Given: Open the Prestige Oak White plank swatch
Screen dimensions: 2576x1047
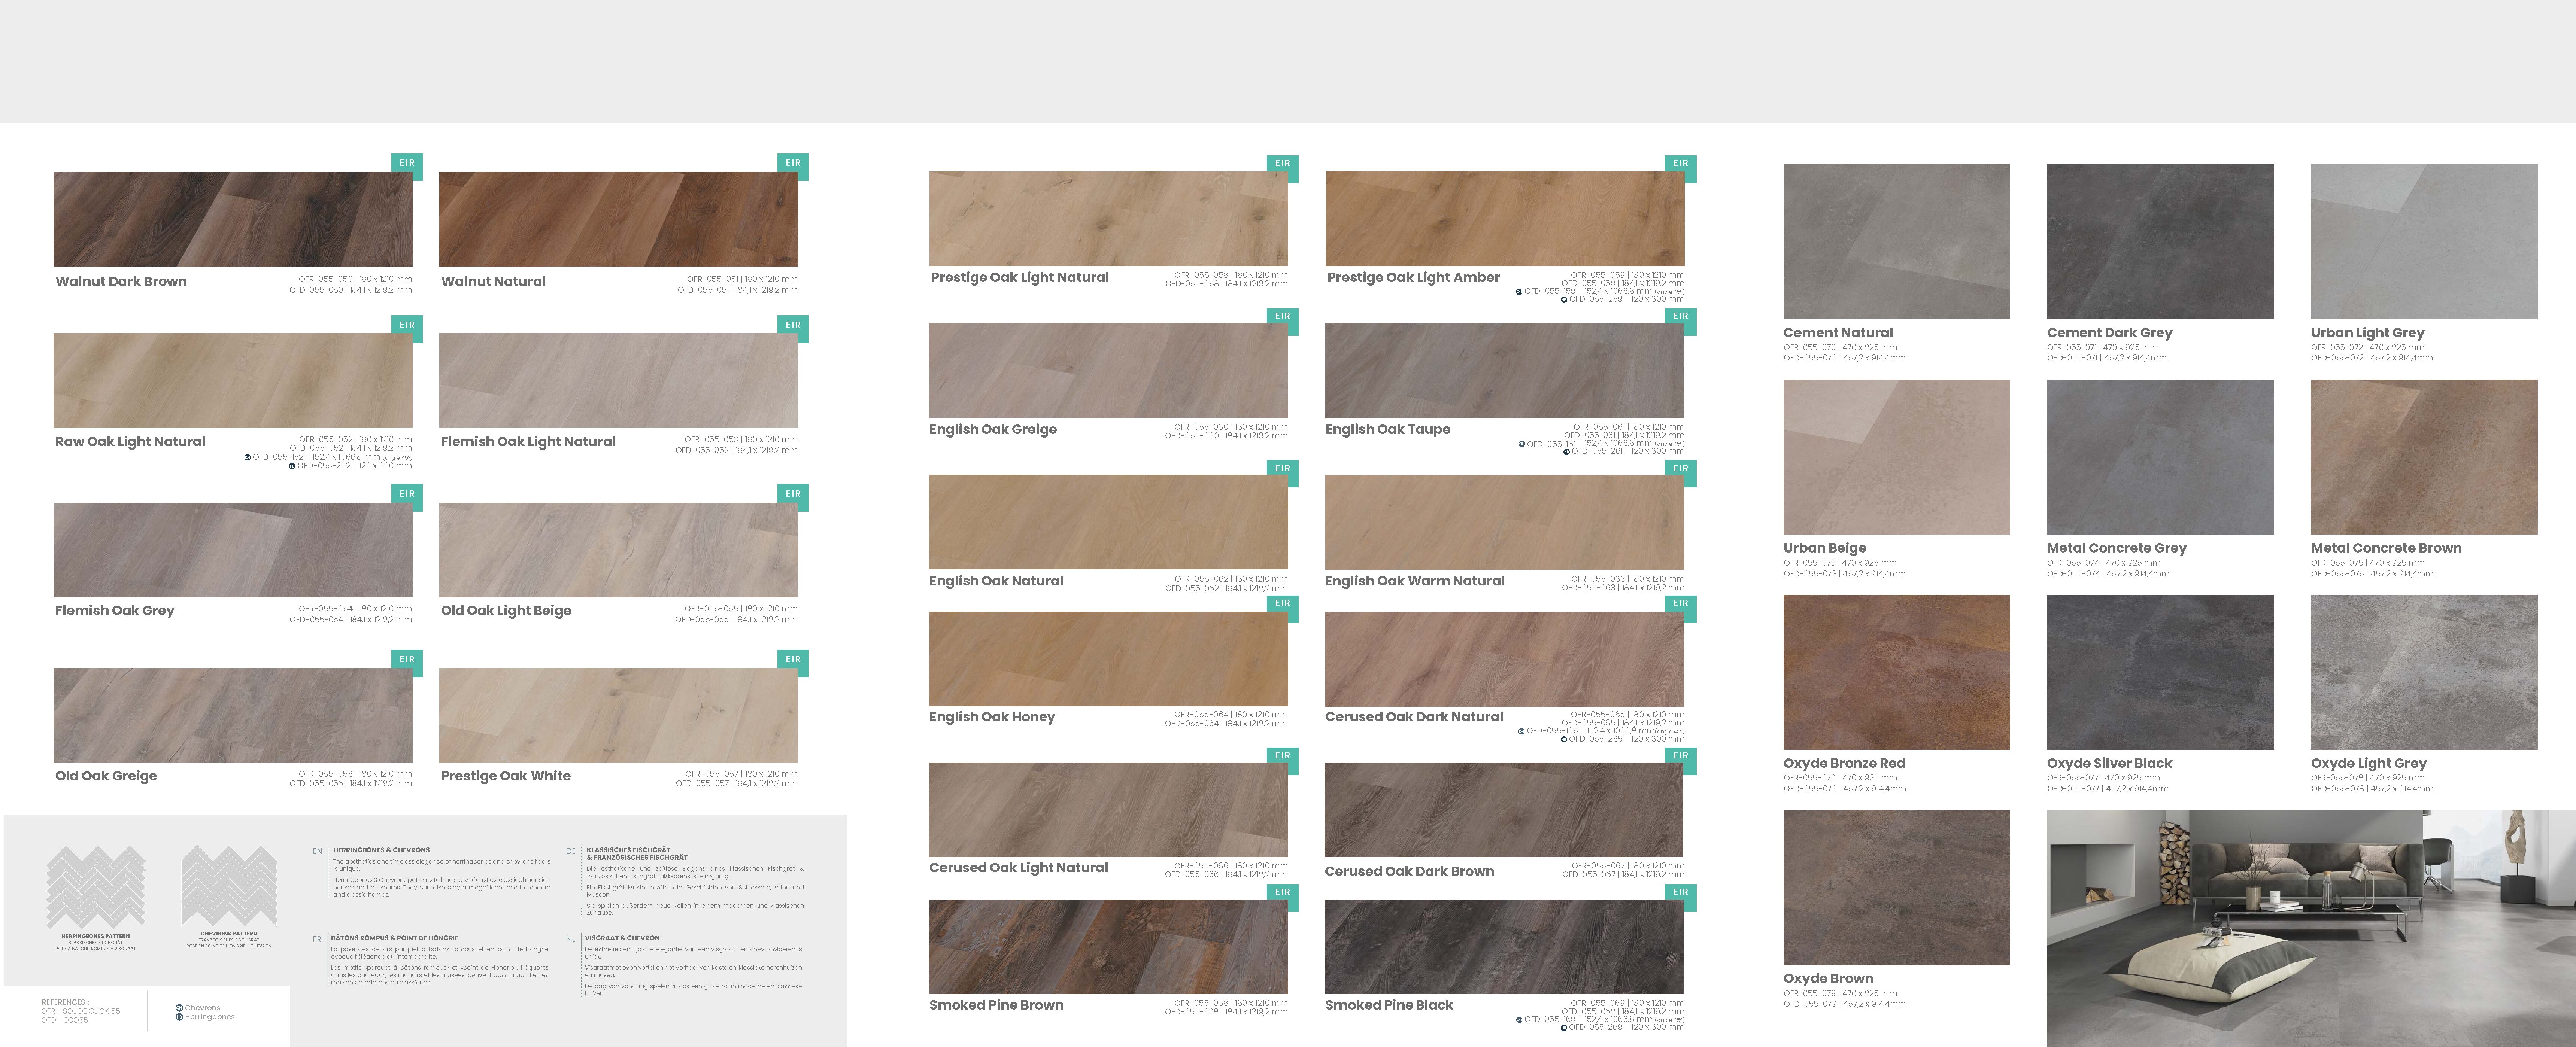Looking at the screenshot, I should (x=618, y=715).
